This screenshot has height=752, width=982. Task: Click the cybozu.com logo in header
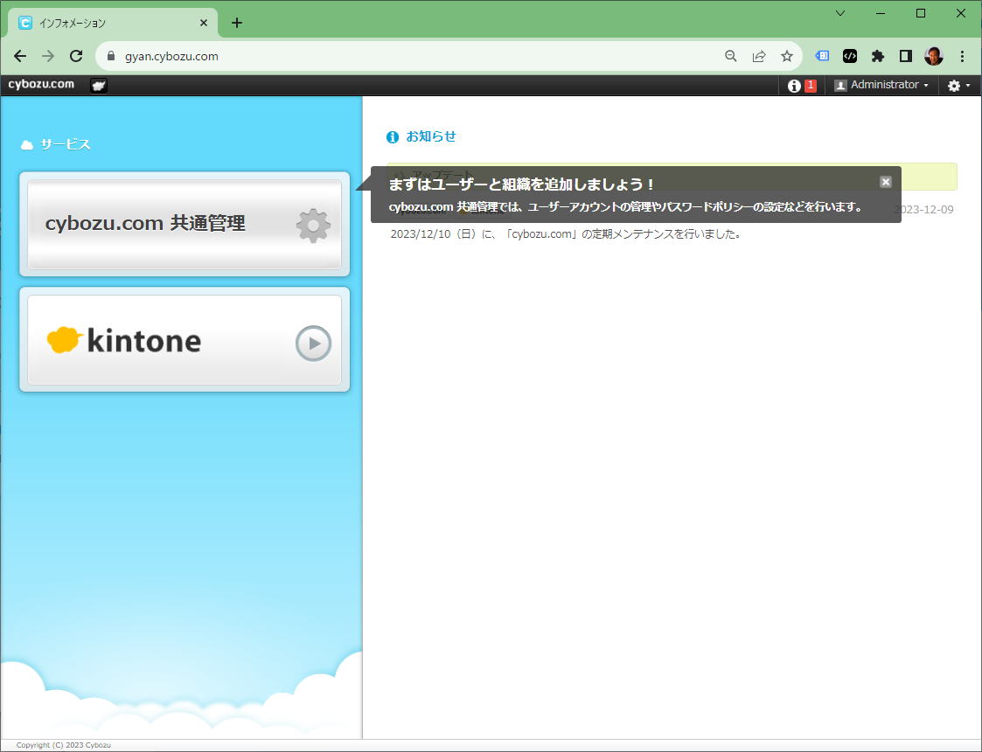click(41, 85)
